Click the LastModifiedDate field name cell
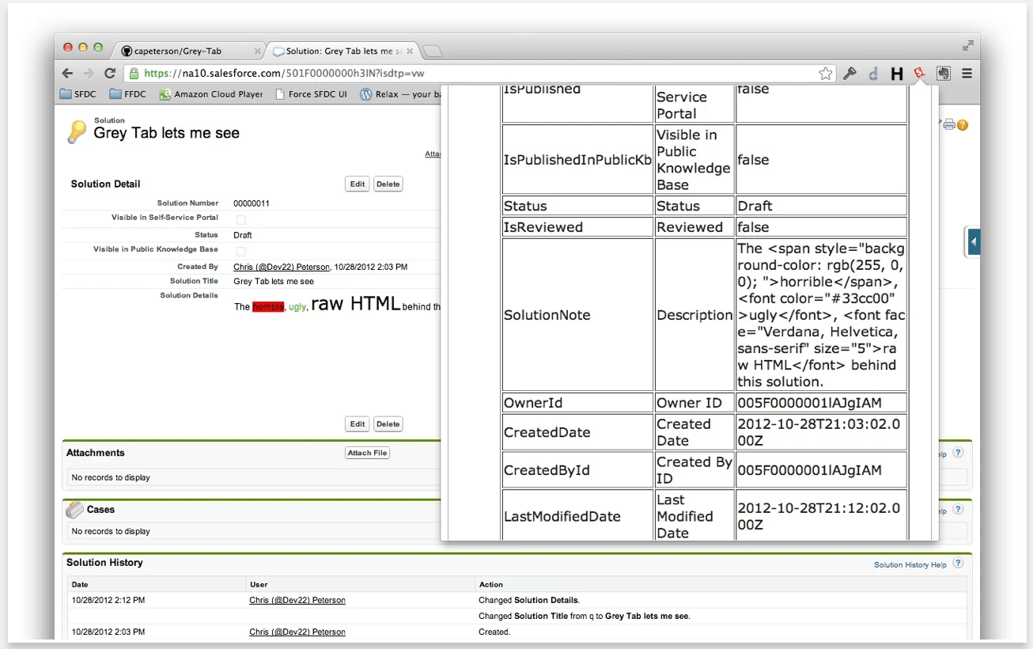 pos(577,516)
